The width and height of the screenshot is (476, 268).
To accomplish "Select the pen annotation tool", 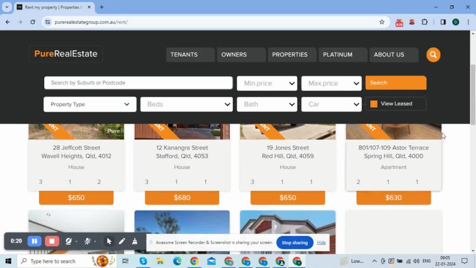I will coord(122,241).
